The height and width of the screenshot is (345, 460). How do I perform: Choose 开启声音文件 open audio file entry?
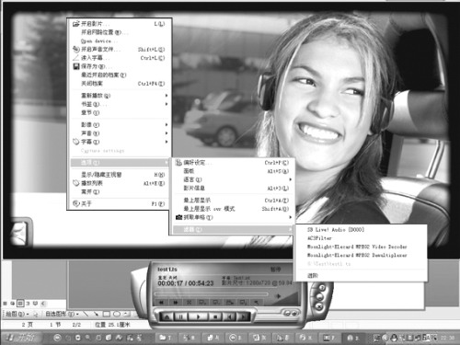pyautogui.click(x=120, y=50)
